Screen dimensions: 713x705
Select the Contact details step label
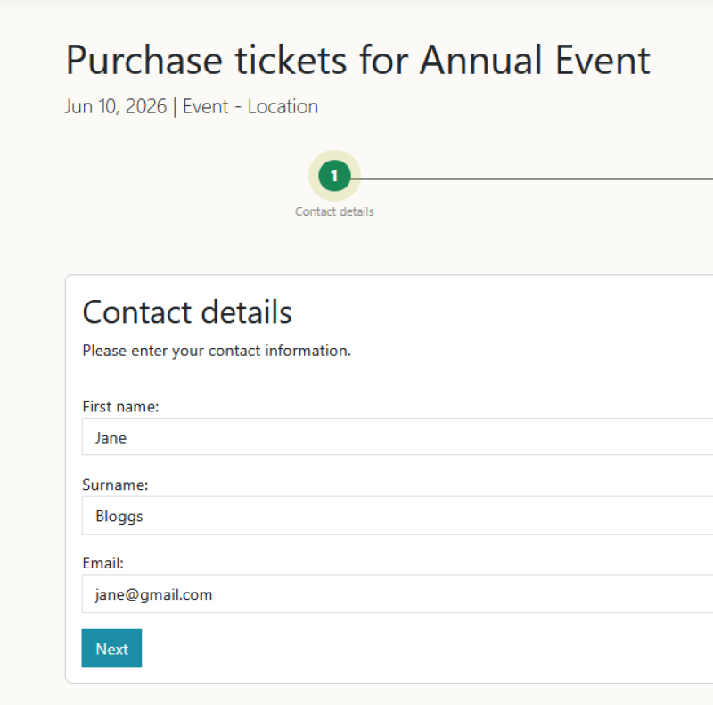334,212
